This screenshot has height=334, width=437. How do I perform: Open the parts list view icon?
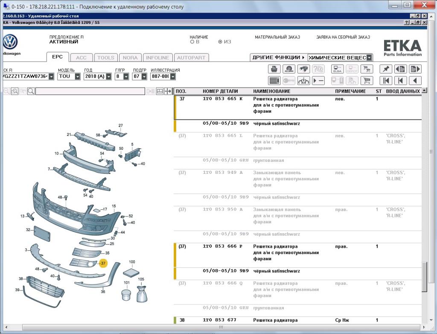[274, 81]
